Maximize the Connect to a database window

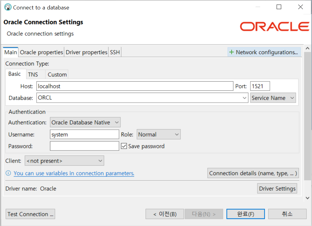click(279, 7)
